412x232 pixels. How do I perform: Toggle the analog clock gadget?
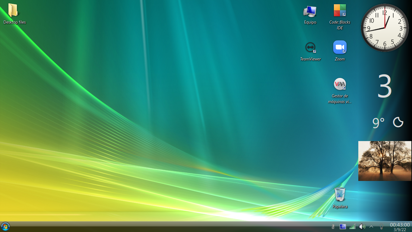coord(385,27)
